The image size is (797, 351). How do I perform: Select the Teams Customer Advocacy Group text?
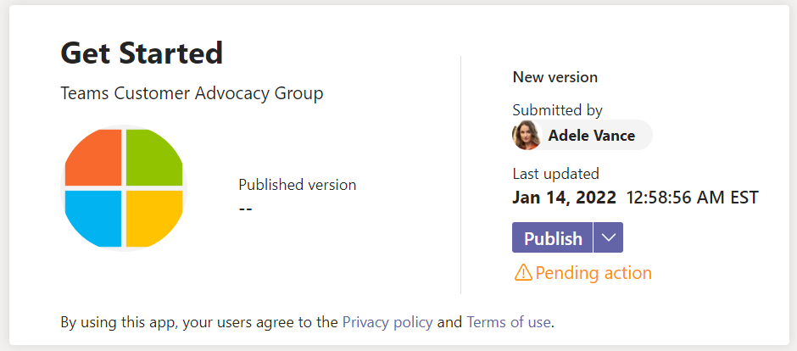pos(192,93)
